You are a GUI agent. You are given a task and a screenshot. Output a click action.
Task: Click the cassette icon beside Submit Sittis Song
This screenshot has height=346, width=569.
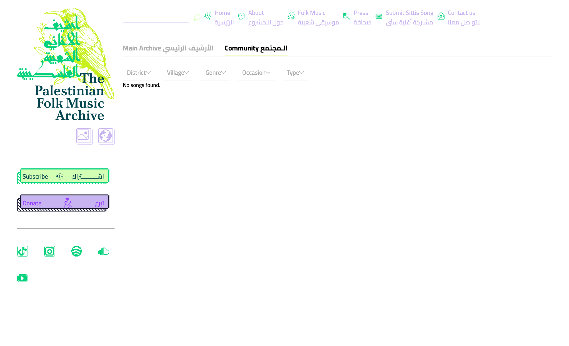point(379,16)
